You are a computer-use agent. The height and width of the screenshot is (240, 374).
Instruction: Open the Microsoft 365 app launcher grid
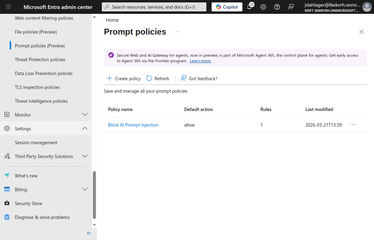tap(8, 7)
